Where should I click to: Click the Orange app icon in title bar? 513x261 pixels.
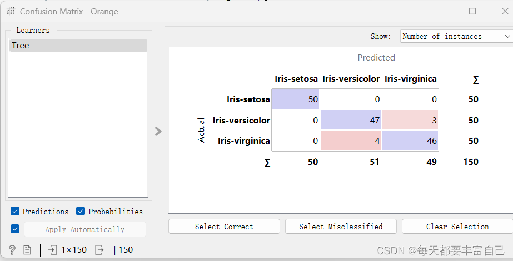pyautogui.click(x=11, y=11)
